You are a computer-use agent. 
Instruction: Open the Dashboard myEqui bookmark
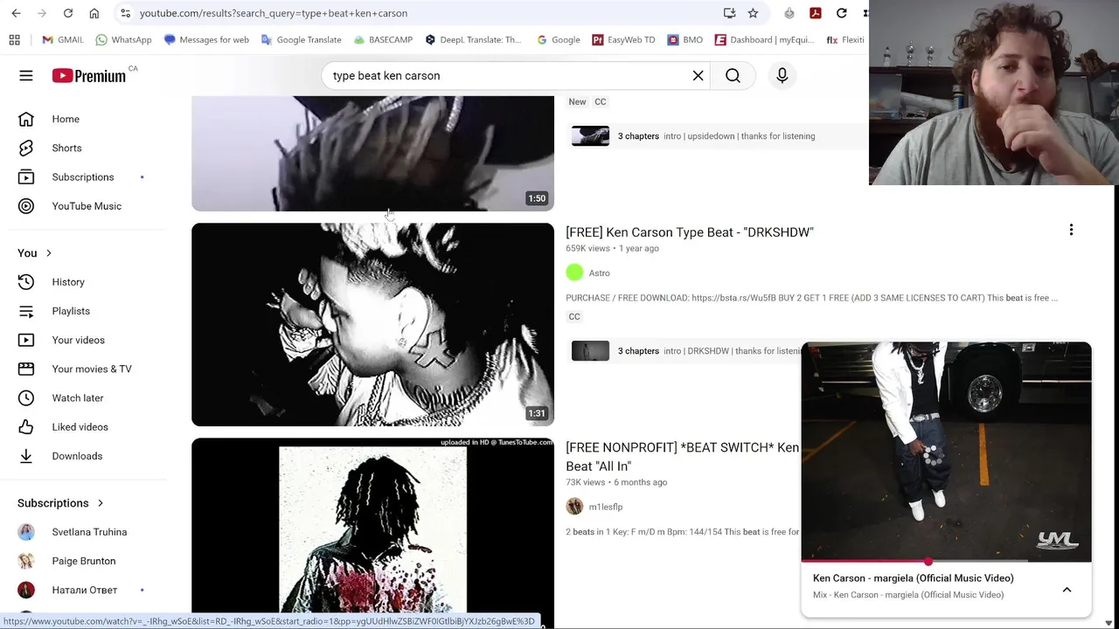click(x=764, y=39)
